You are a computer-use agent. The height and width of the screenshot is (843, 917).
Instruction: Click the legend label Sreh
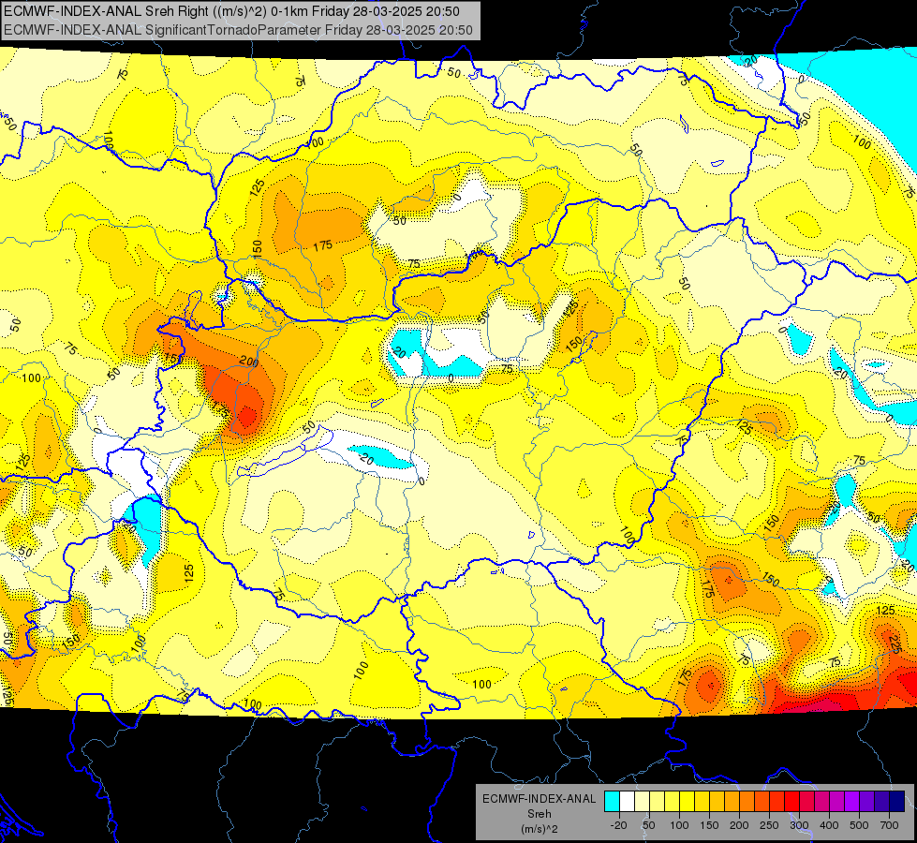(540, 814)
